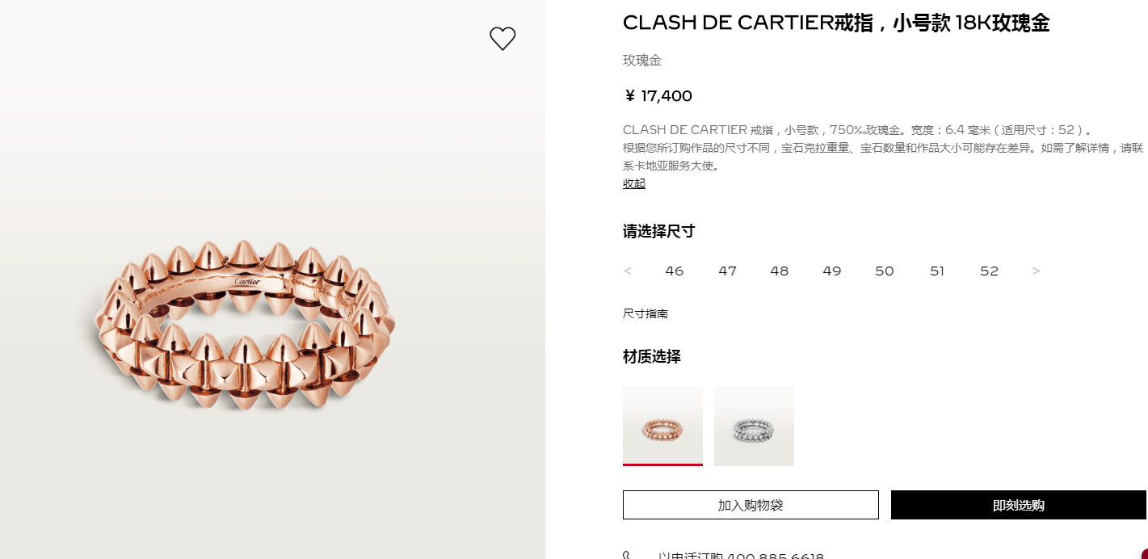Image resolution: width=1148 pixels, height=559 pixels.
Task: Open the large rose gold ring image
Action: (x=242, y=325)
